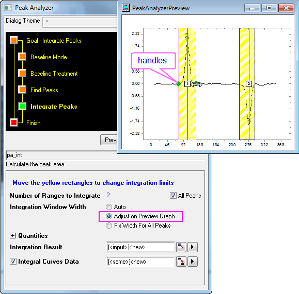This screenshot has height=294, width=299.
Task: Click the Integration Window Width label
Action: 48,207
